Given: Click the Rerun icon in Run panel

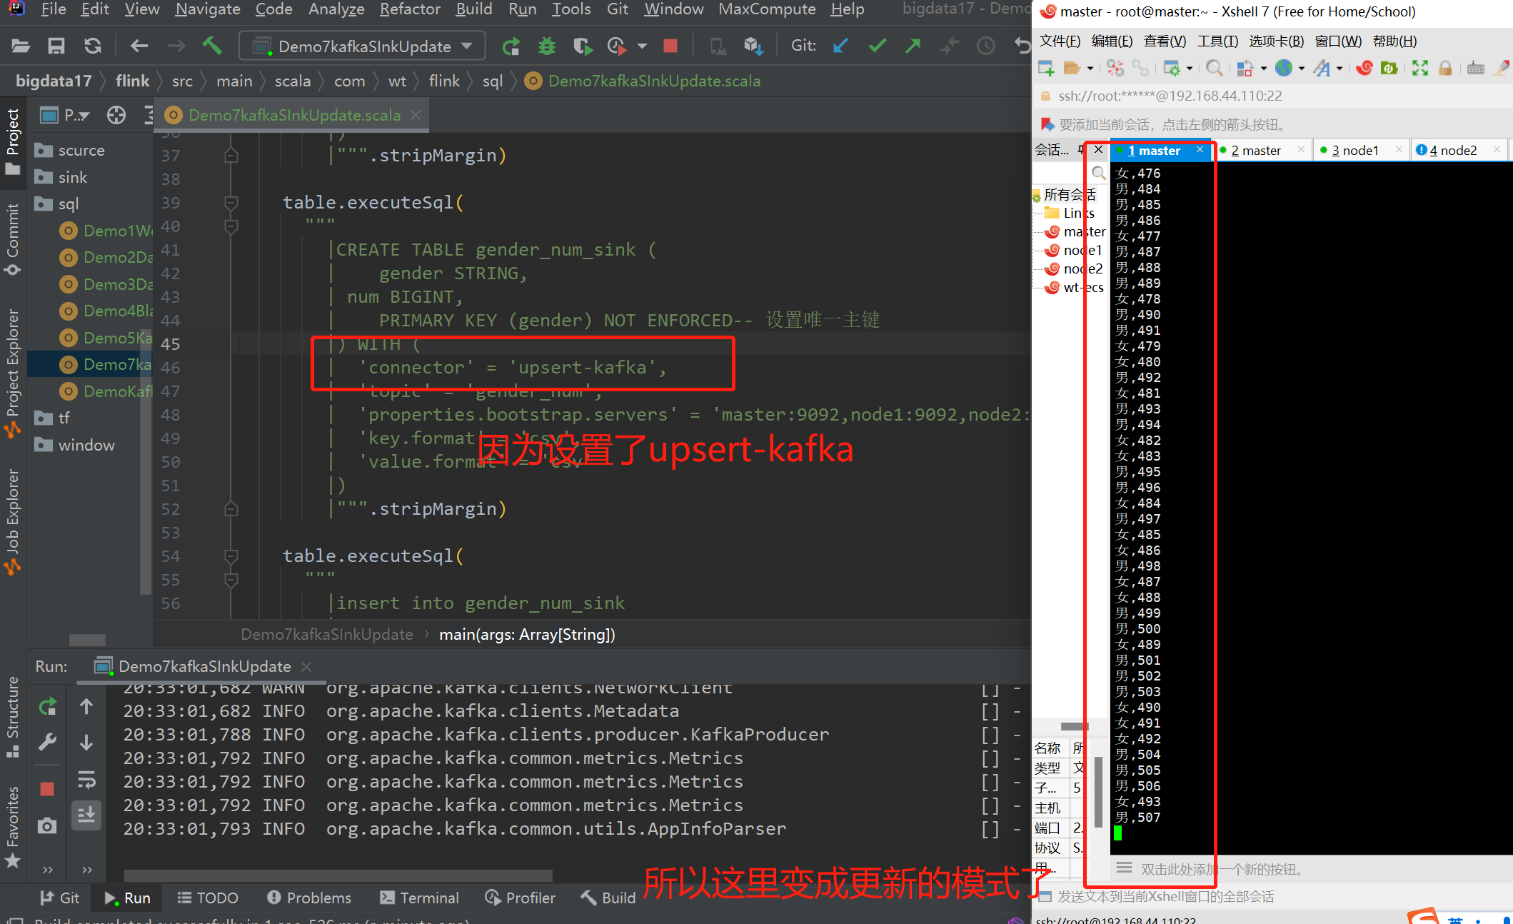Looking at the screenshot, I should pos(48,707).
